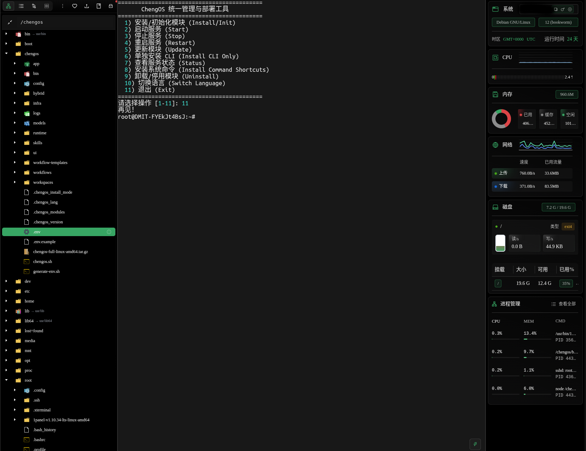586x451 pixels.
Task: Click 查看全部 to view all processes
Action: (564, 304)
